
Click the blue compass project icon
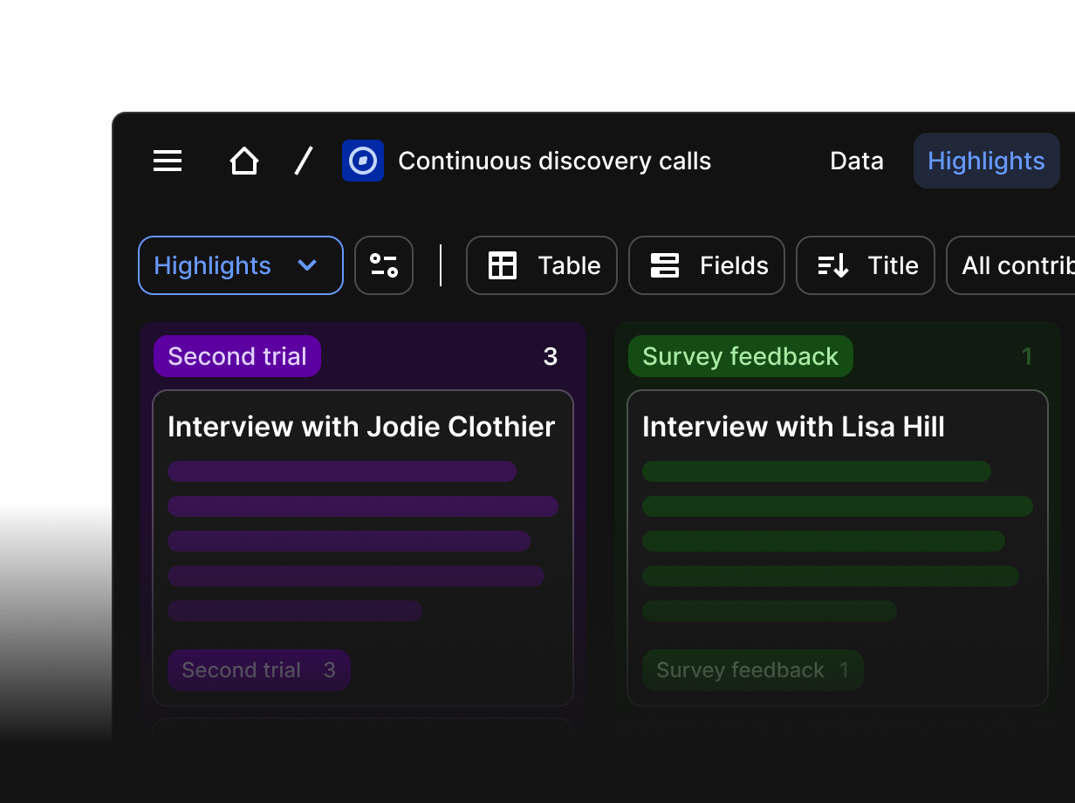[x=363, y=161]
